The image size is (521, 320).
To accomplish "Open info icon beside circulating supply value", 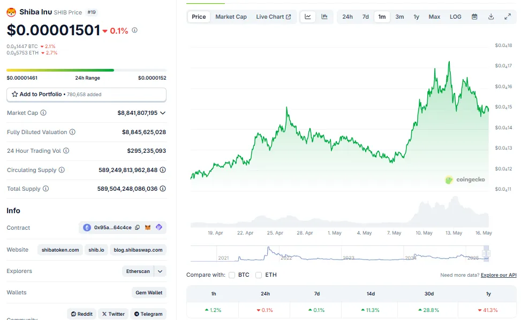I will [x=162, y=170].
